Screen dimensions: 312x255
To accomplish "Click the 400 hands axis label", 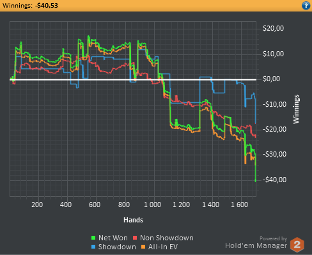I will (66, 205).
